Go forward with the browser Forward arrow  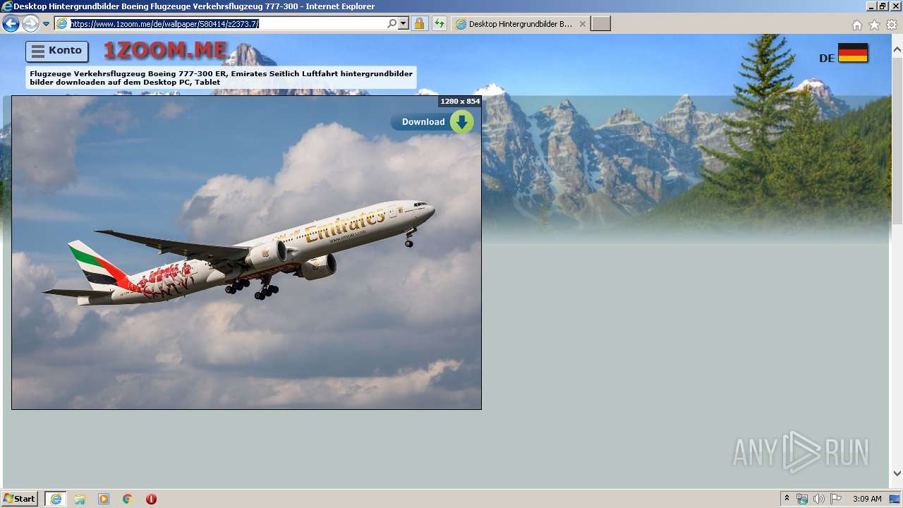point(30,24)
